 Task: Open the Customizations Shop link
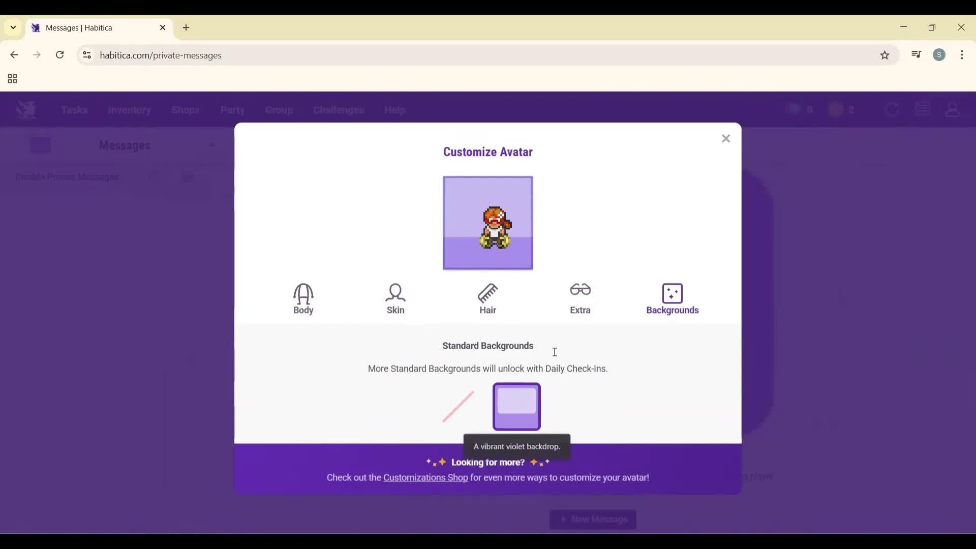point(426,478)
